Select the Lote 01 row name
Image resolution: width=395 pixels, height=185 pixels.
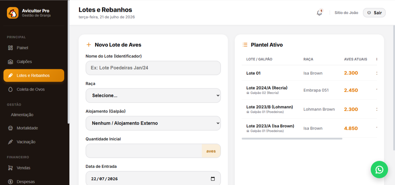point(253,73)
